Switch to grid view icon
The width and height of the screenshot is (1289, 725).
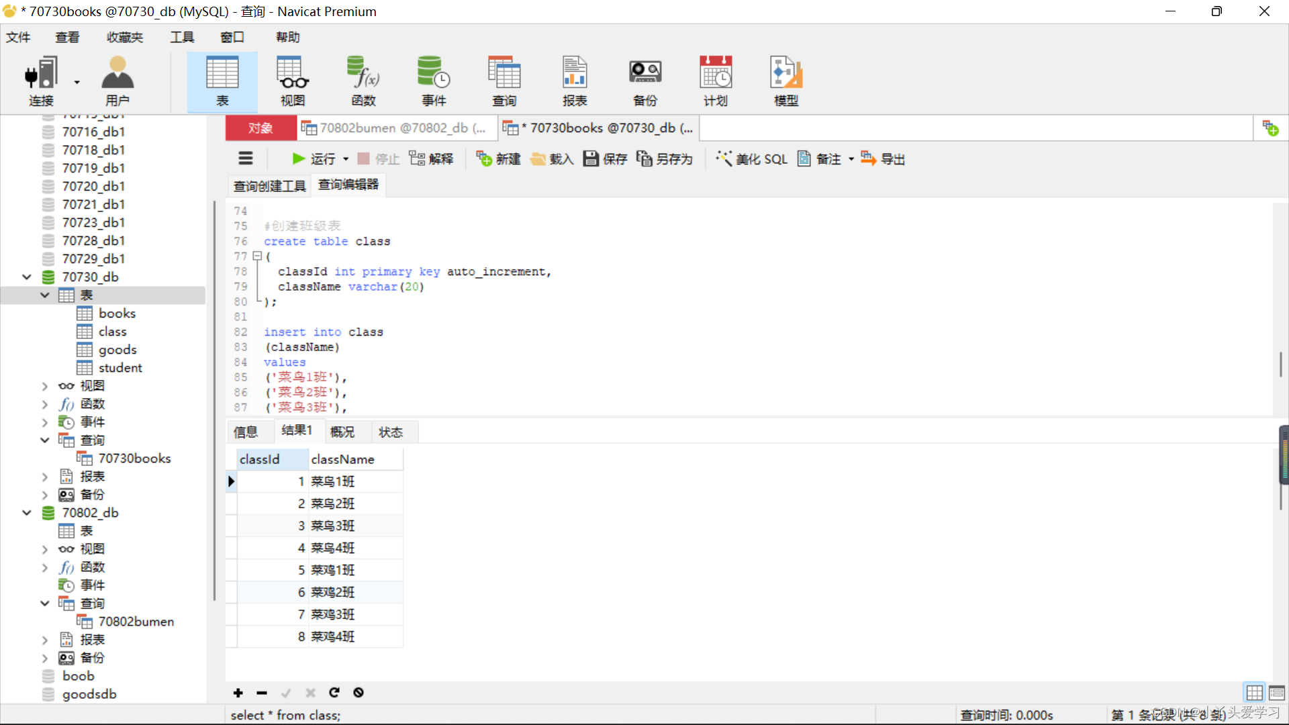tap(1254, 693)
